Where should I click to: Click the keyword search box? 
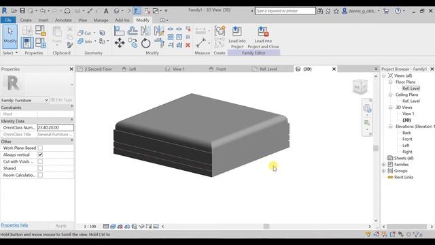pos(285,11)
